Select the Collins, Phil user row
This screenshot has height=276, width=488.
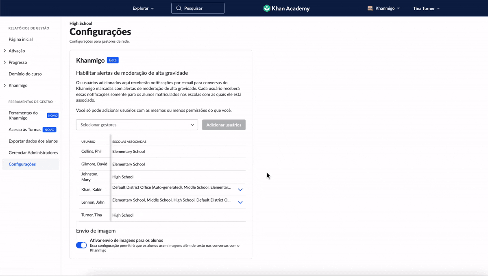(162, 151)
